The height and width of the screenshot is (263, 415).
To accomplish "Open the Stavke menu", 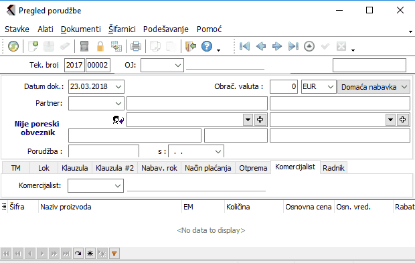I will coord(17,29).
